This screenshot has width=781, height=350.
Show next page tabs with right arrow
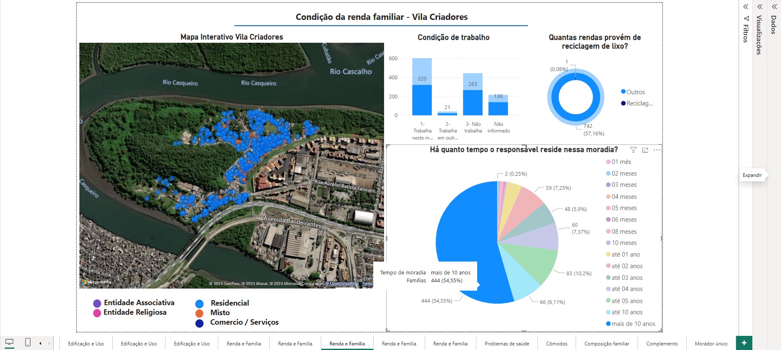(x=49, y=343)
